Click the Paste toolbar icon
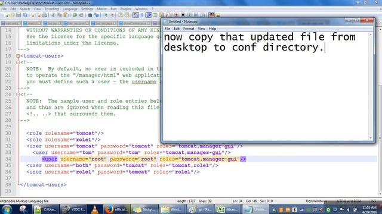 click(66, 15)
